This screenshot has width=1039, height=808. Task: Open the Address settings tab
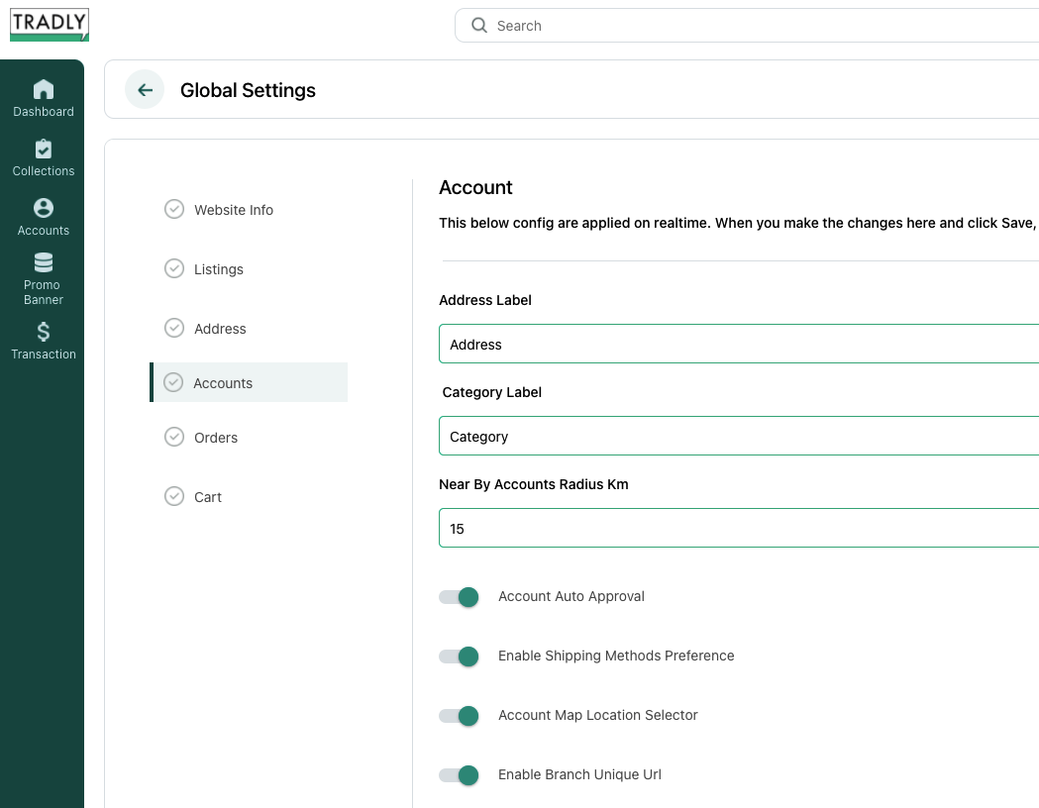tap(220, 329)
